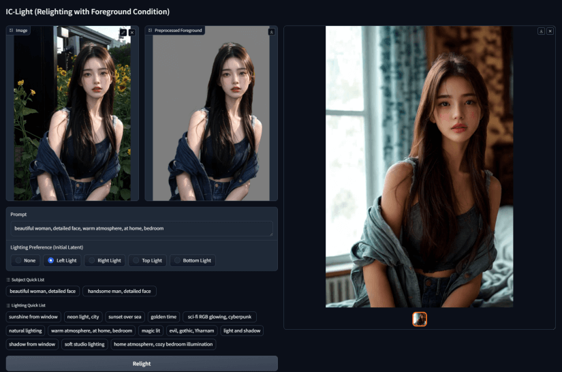
Task: Use the 'evil, gothic, Yharnam' preset
Action: 191,330
